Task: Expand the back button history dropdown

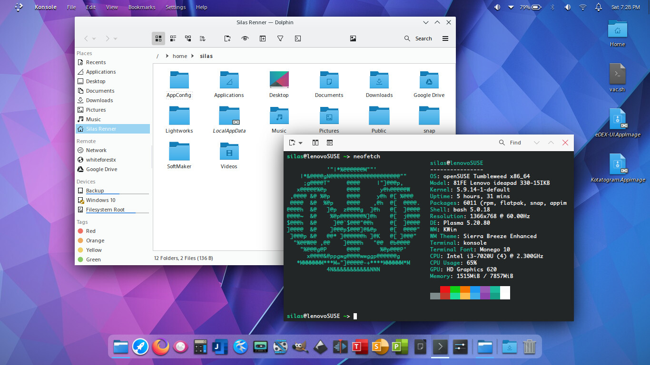Action: pyautogui.click(x=94, y=39)
